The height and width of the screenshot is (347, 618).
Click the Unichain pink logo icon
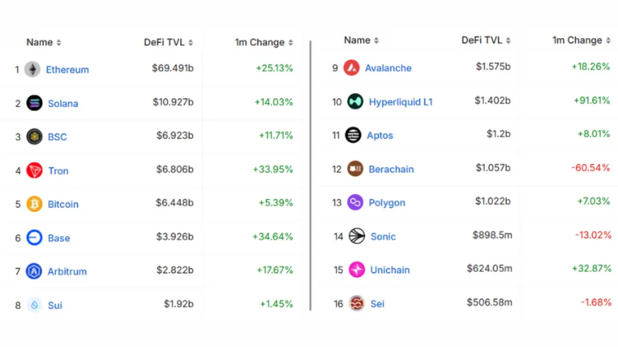(357, 269)
